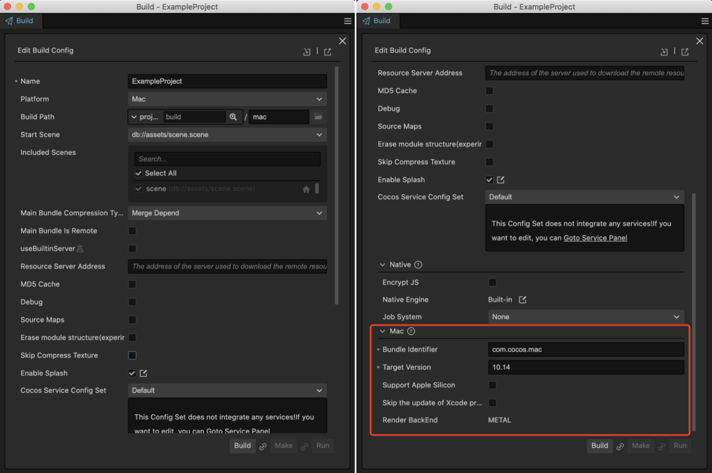Open Native Engine Built-in edit icon
The height and width of the screenshot is (473, 712).
pyautogui.click(x=522, y=300)
